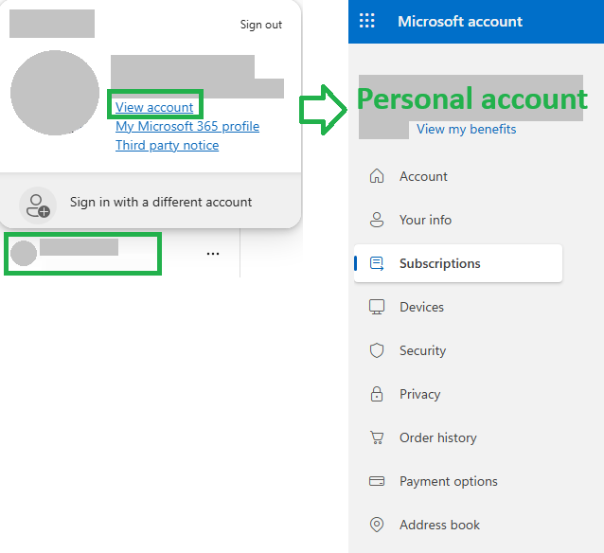Click the Microsoft account header title
Image resolution: width=604 pixels, height=553 pixels.
coord(460,21)
